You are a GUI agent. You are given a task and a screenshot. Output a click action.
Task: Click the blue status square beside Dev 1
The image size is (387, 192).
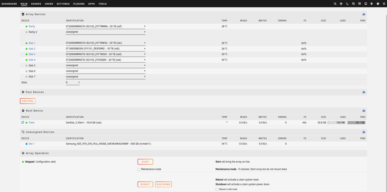pos(26,144)
